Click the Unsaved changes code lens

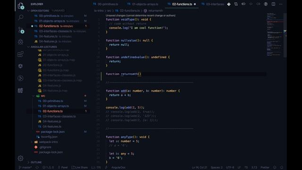[141, 16]
